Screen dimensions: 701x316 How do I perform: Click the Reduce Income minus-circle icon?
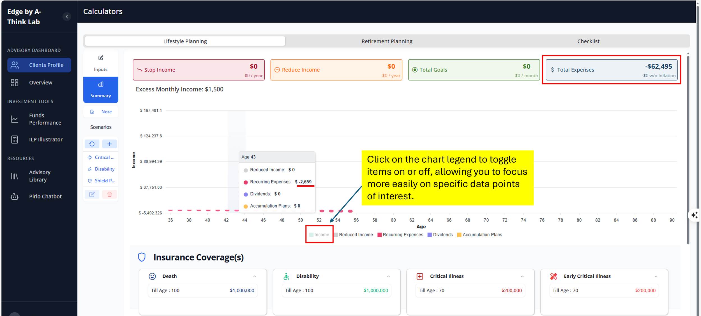coord(277,70)
